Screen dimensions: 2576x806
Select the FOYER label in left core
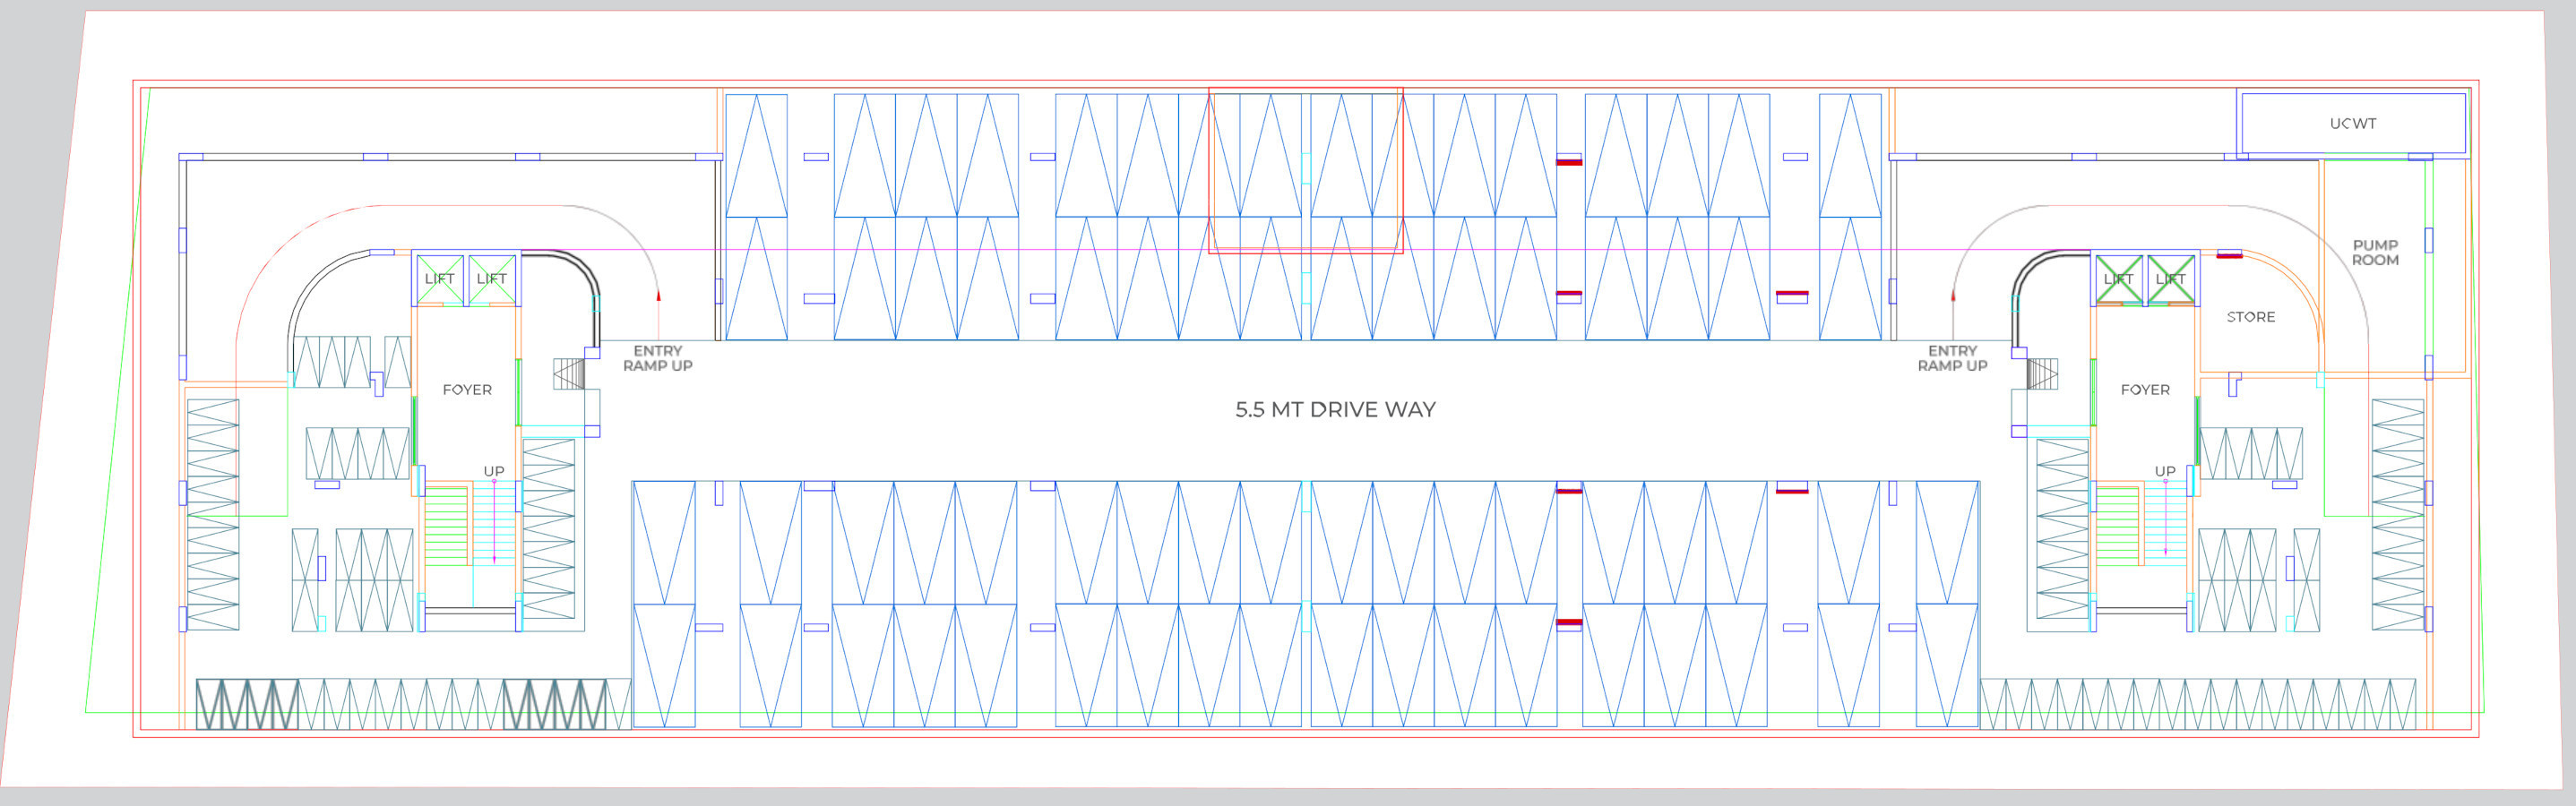(467, 390)
